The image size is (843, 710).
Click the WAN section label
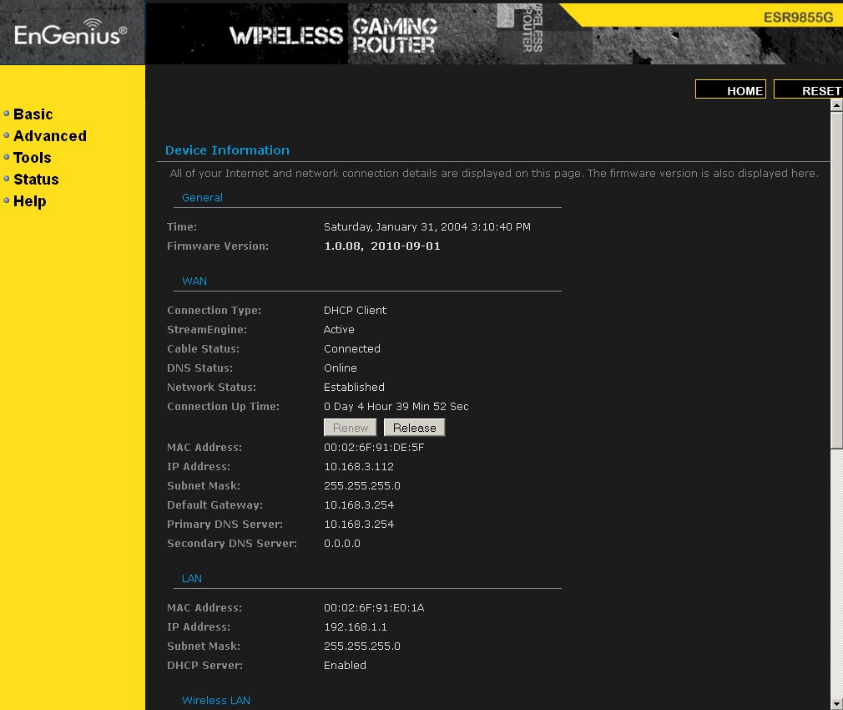point(194,281)
